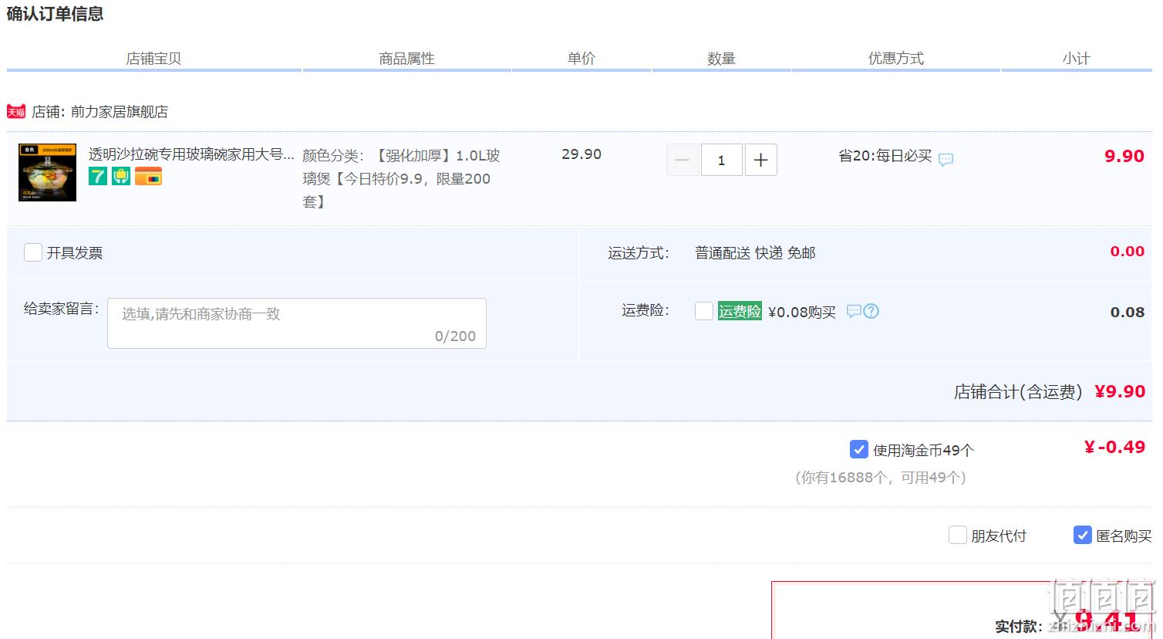Click the seller message text box
This screenshot has height=639, width=1163.
[297, 323]
